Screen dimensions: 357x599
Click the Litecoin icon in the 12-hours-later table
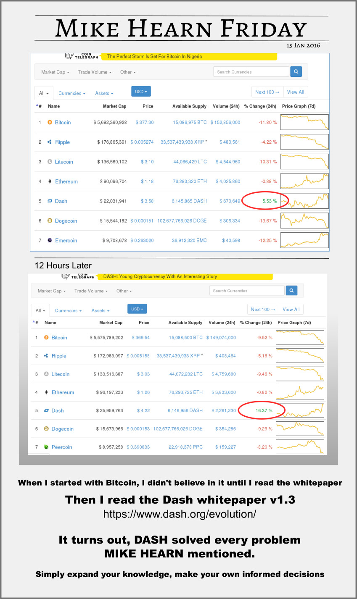click(47, 374)
